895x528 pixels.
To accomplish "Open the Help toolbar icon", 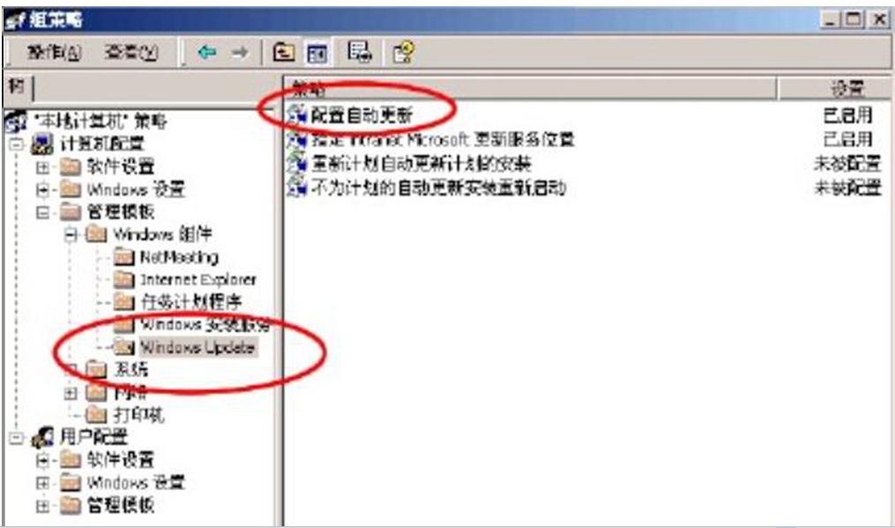I will [403, 53].
